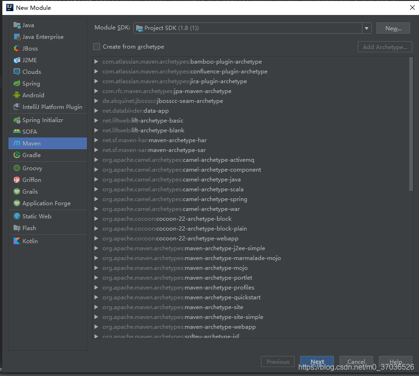Click the J2ME icon
The image size is (419, 376).
[17, 60]
